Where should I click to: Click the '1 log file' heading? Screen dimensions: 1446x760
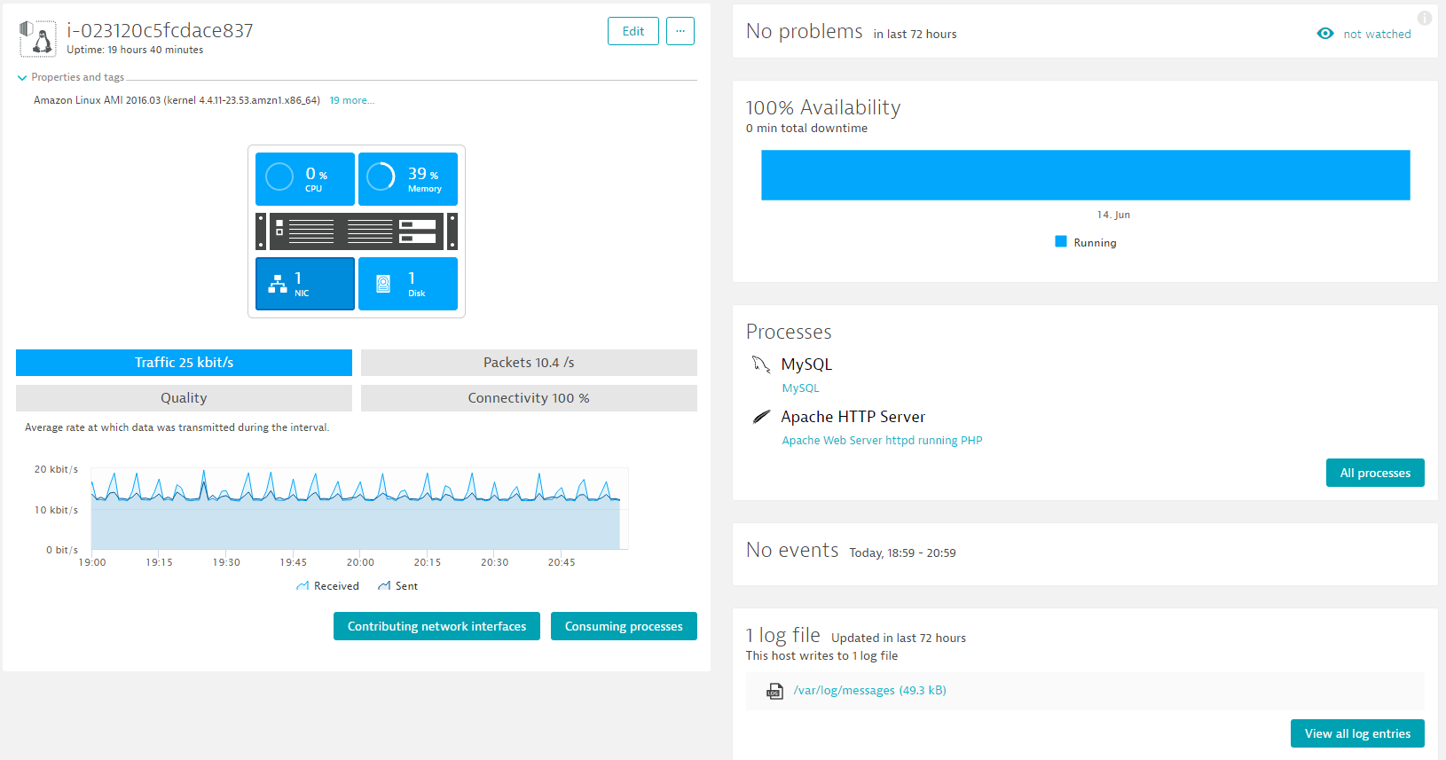click(x=782, y=635)
